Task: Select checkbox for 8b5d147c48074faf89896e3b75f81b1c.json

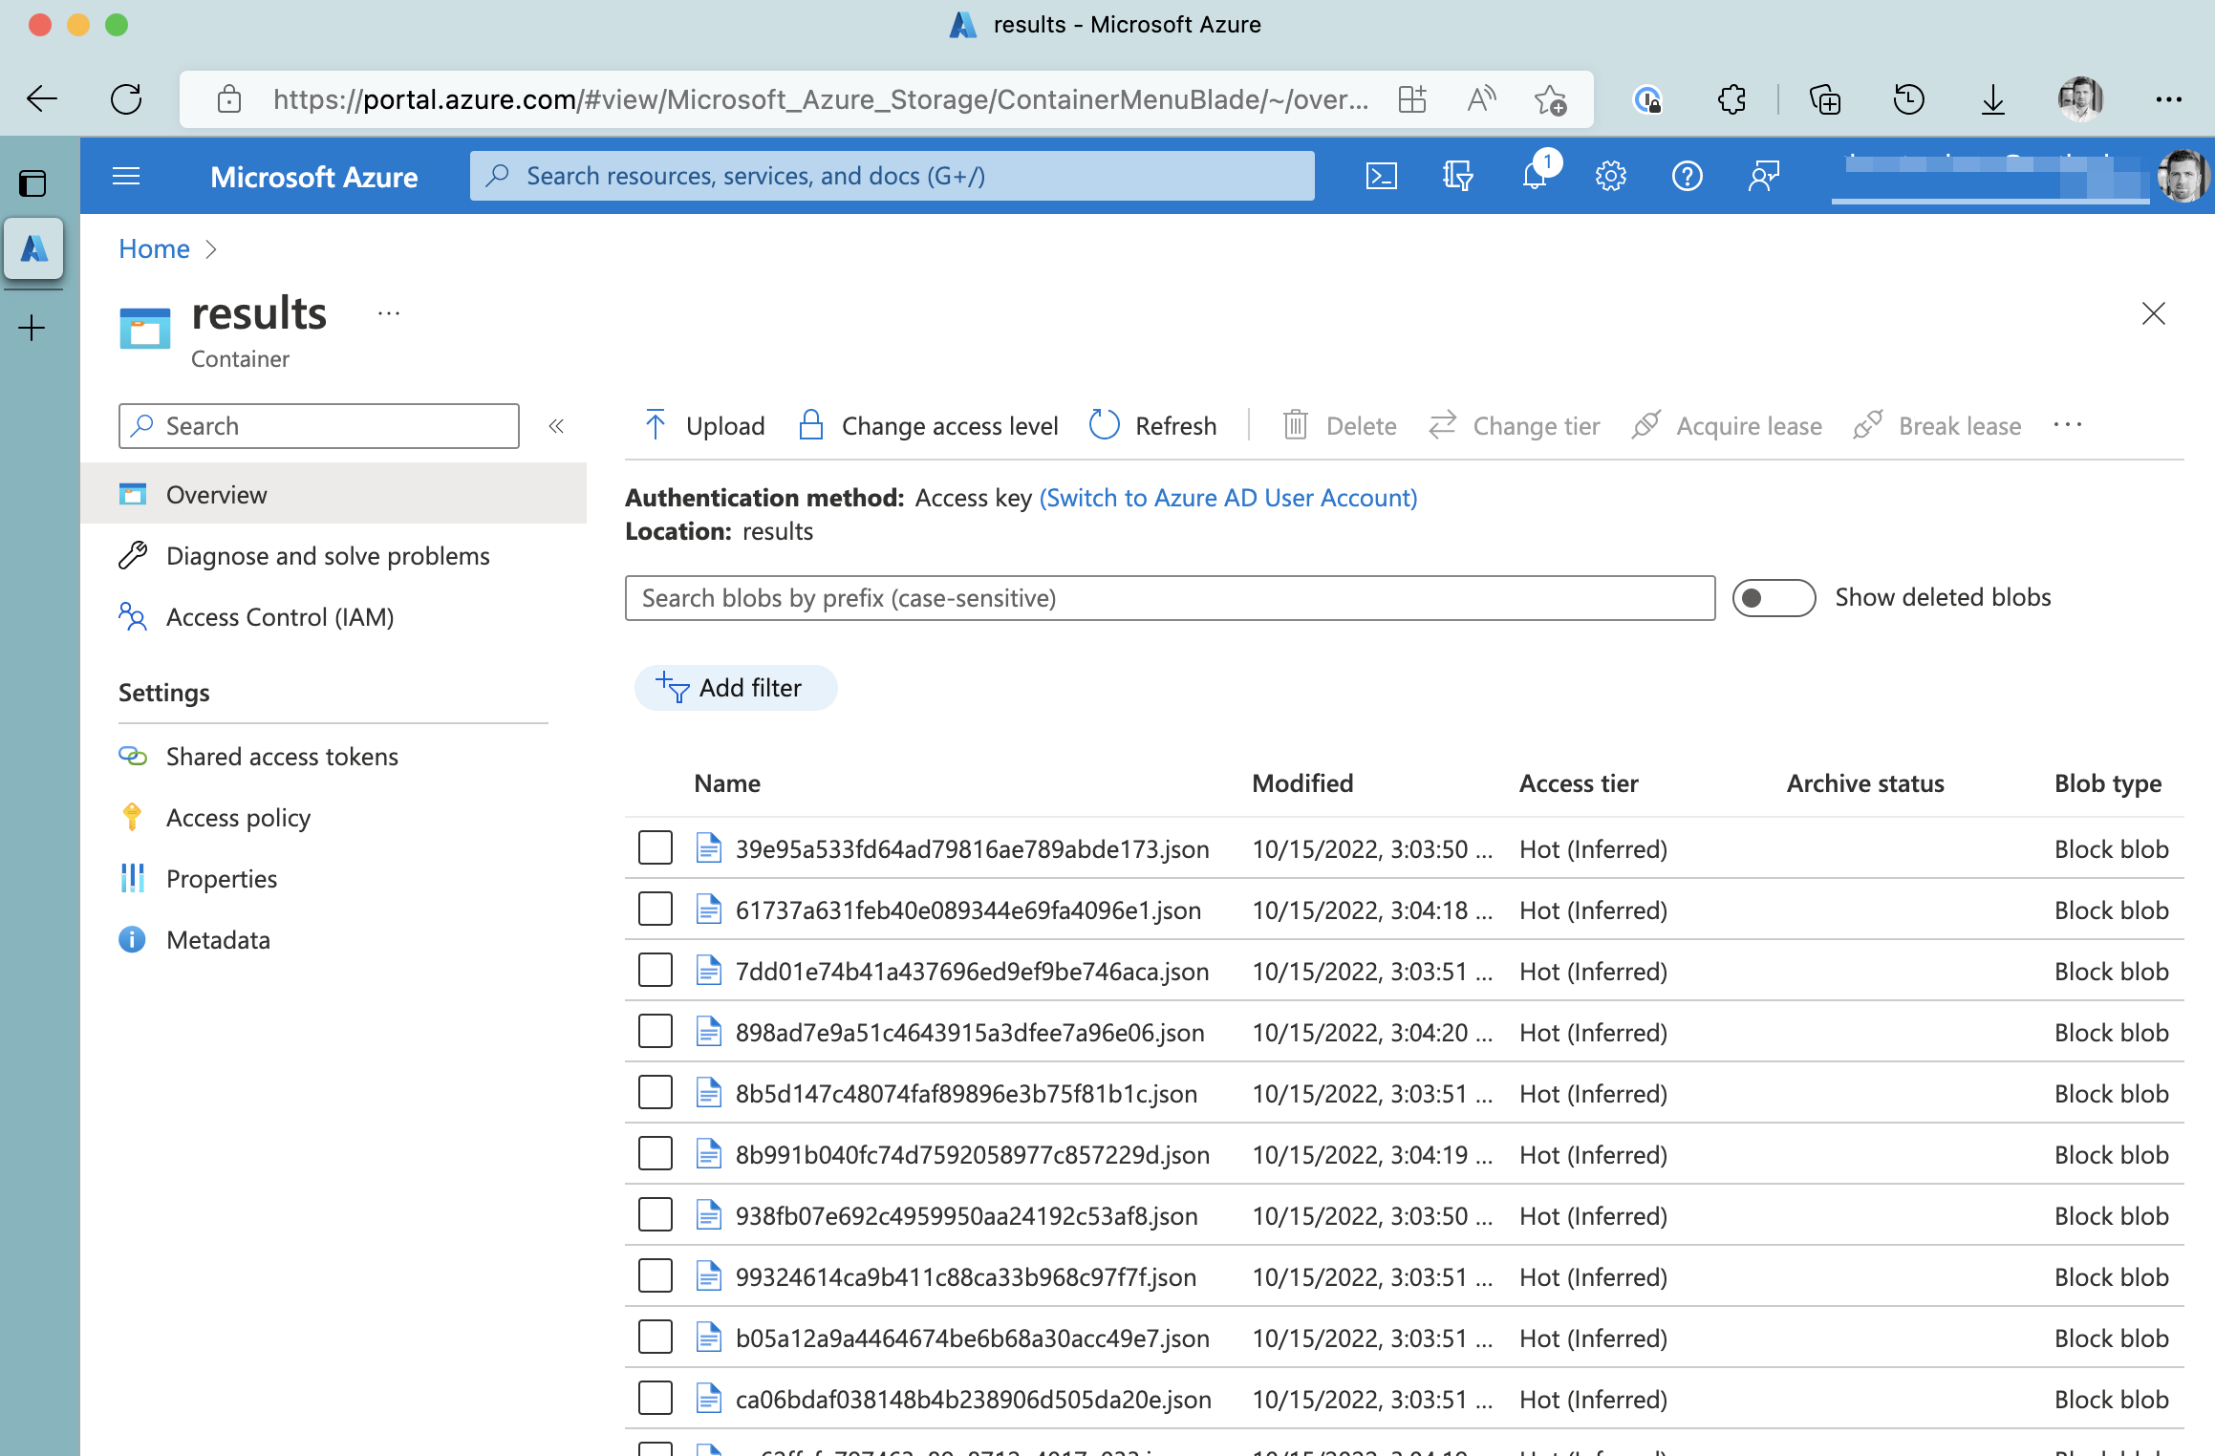Action: [x=656, y=1093]
